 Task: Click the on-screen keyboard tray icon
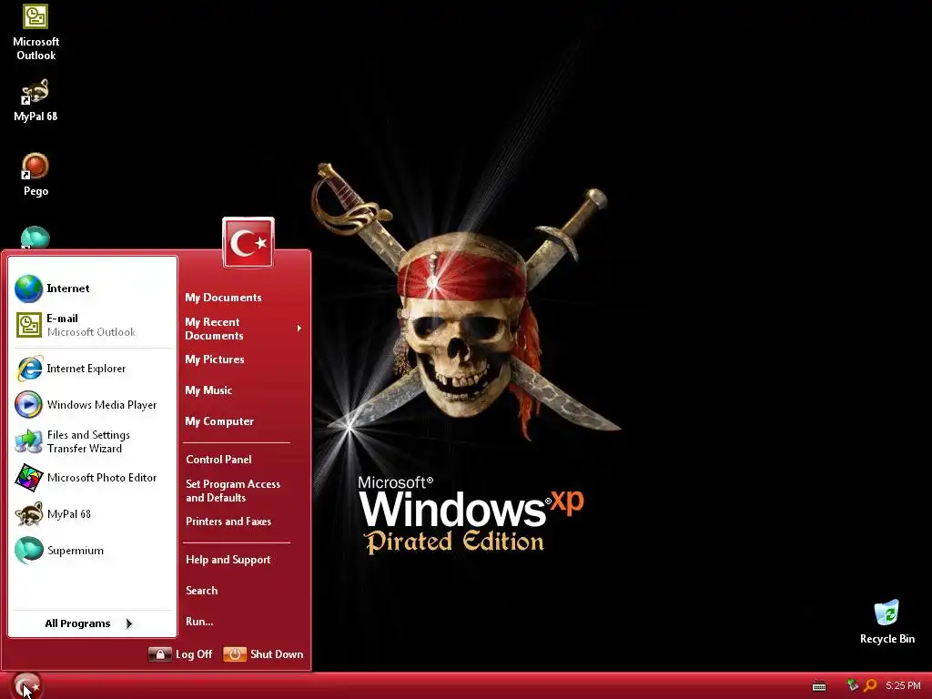pos(819,686)
